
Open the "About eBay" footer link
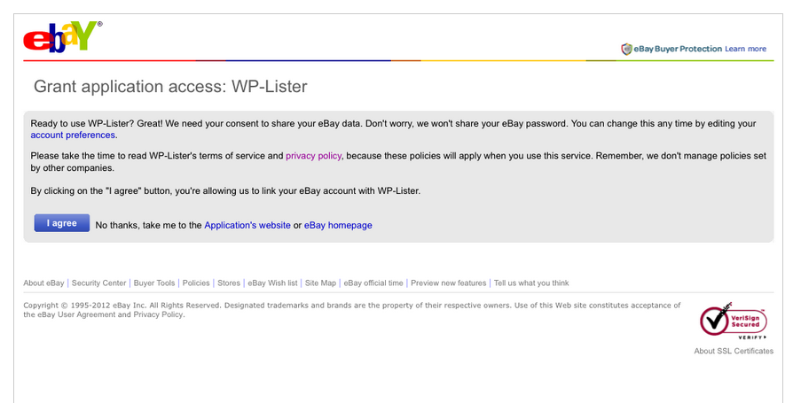(43, 283)
